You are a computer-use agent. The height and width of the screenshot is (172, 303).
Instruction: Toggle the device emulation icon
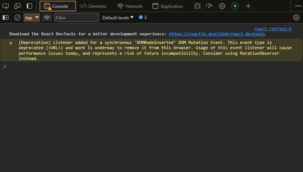click(x=18, y=6)
